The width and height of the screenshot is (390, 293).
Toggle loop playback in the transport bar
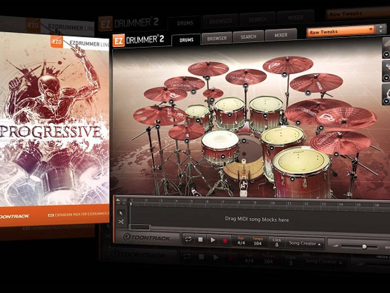point(188,239)
